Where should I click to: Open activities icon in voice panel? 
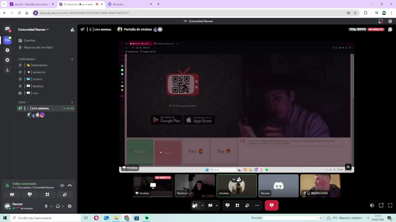47,195
